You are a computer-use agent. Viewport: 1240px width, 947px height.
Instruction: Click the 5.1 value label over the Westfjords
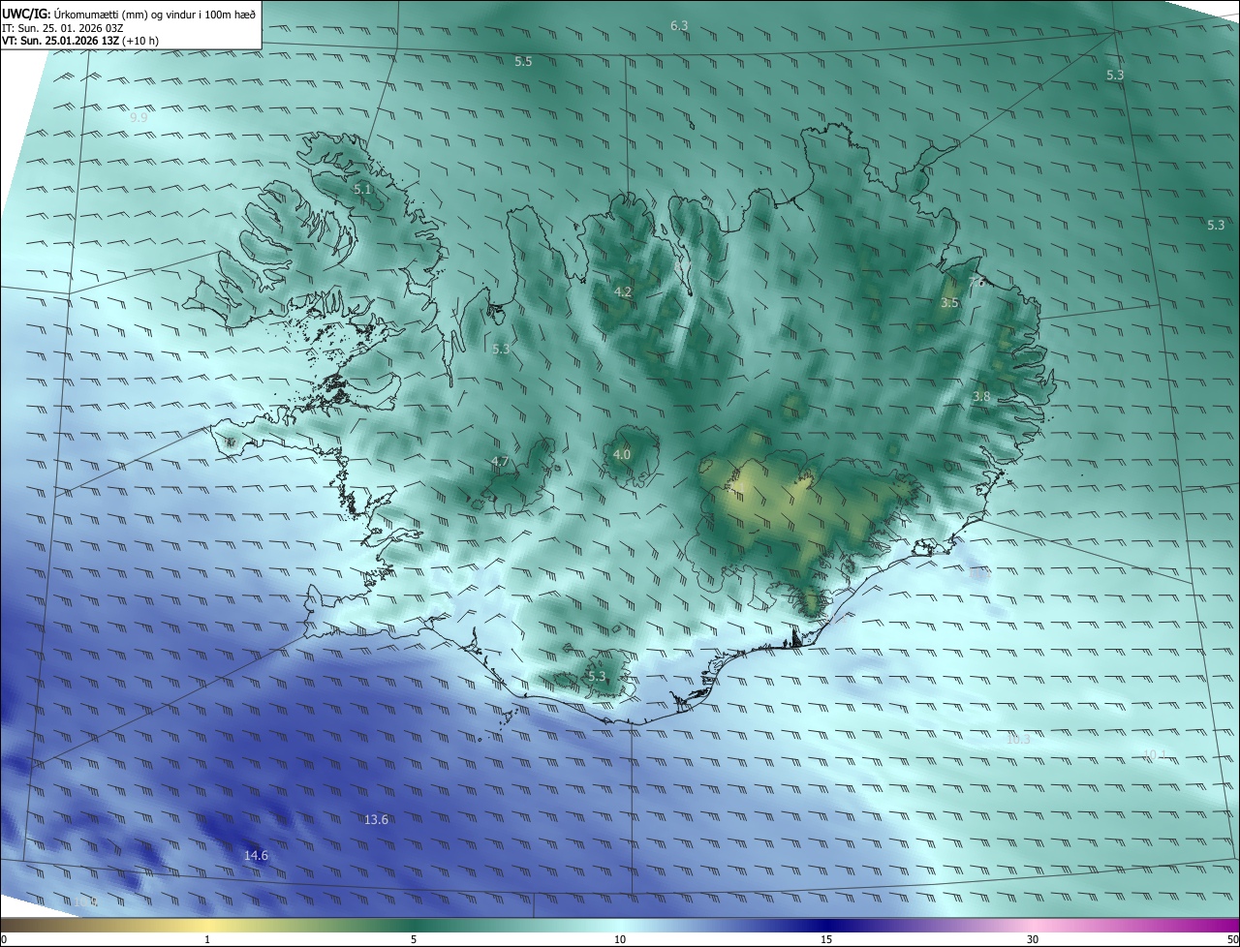point(362,190)
